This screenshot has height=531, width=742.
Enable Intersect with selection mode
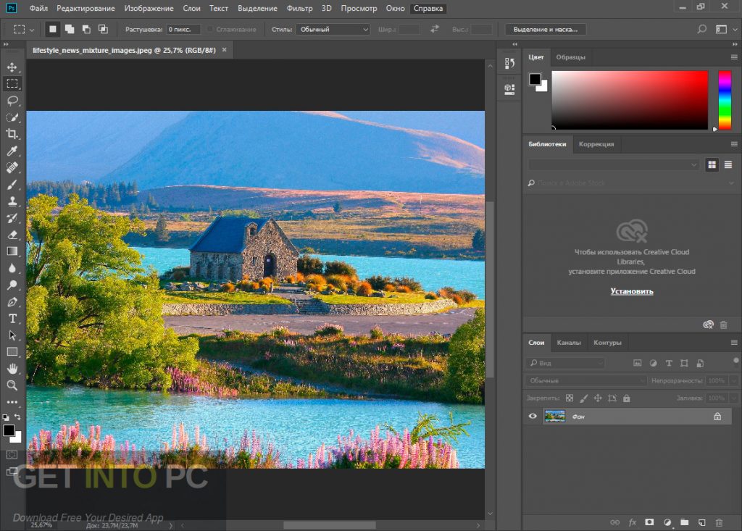(103, 30)
